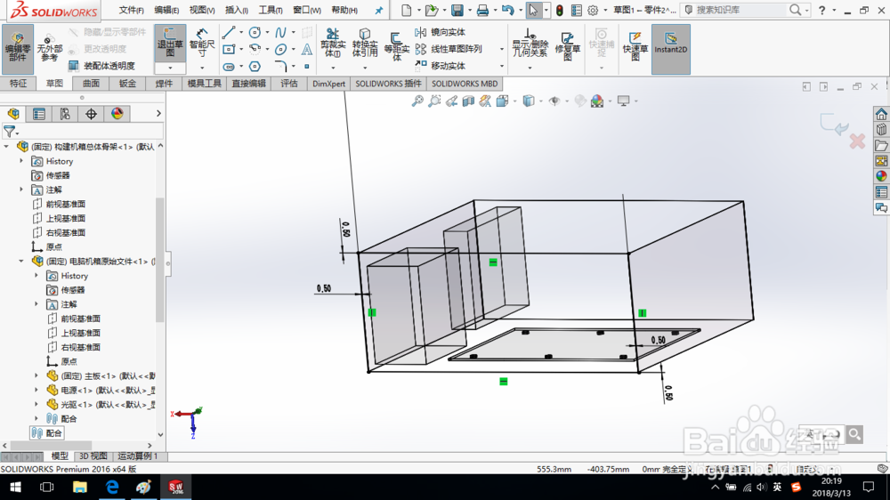This screenshot has width=890, height=500.
Task: Switch to the 运动算例 1 tab
Action: (x=137, y=456)
